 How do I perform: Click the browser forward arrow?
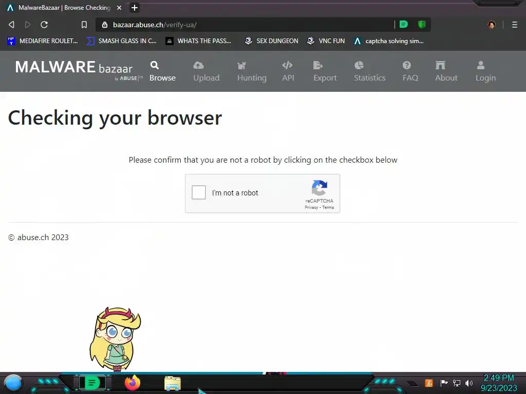(28, 25)
